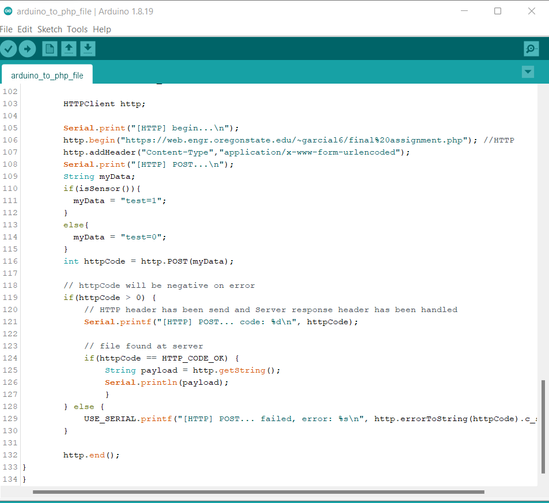
Task: Click the Verify checkmark button
Action: click(x=8, y=49)
